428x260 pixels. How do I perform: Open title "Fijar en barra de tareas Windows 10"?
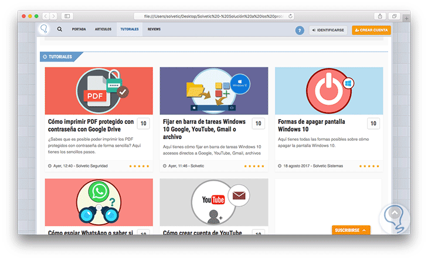point(204,129)
